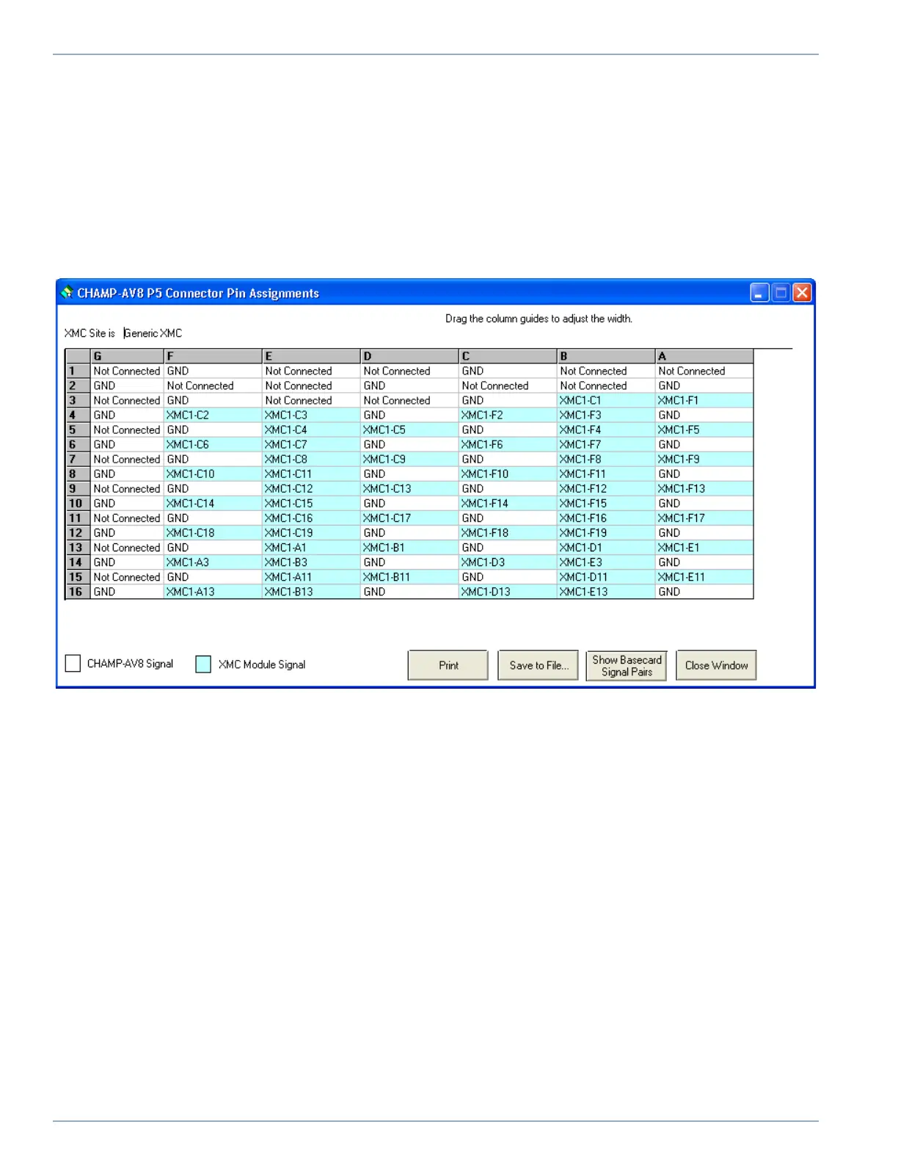The height and width of the screenshot is (1163, 898).
Task: Click the disabled maximize window button
Action: point(781,293)
